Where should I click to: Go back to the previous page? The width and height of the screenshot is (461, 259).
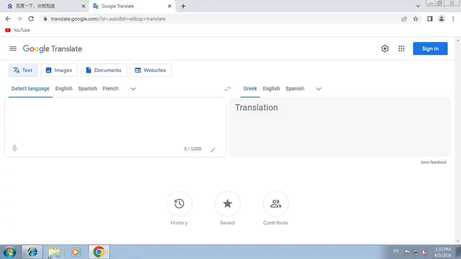[8, 19]
